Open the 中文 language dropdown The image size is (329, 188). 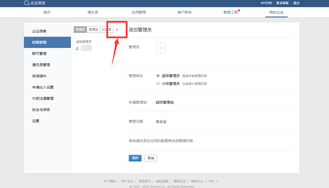pos(213,181)
